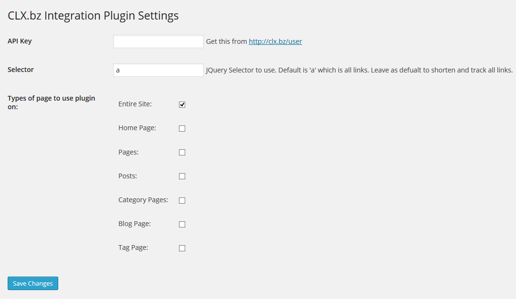Click the 'Home Page:' label text
Viewport: 516px width, 299px height.
137,128
